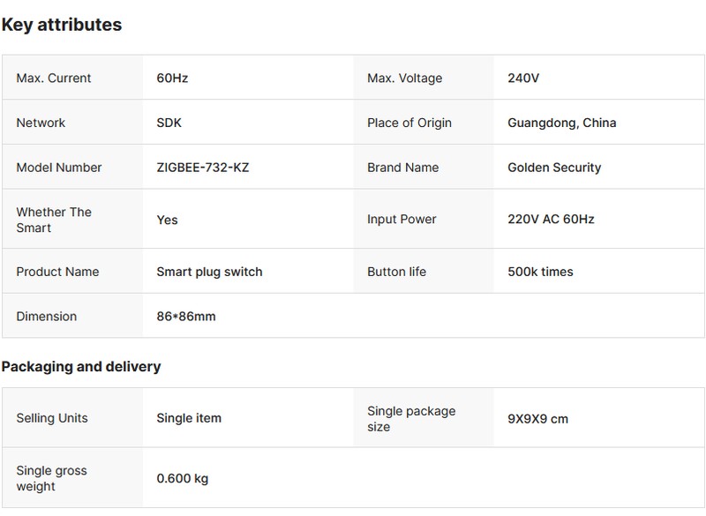This screenshot has height=516, width=706.
Task: Click the 0.600 kg weight value
Action: pyautogui.click(x=182, y=479)
